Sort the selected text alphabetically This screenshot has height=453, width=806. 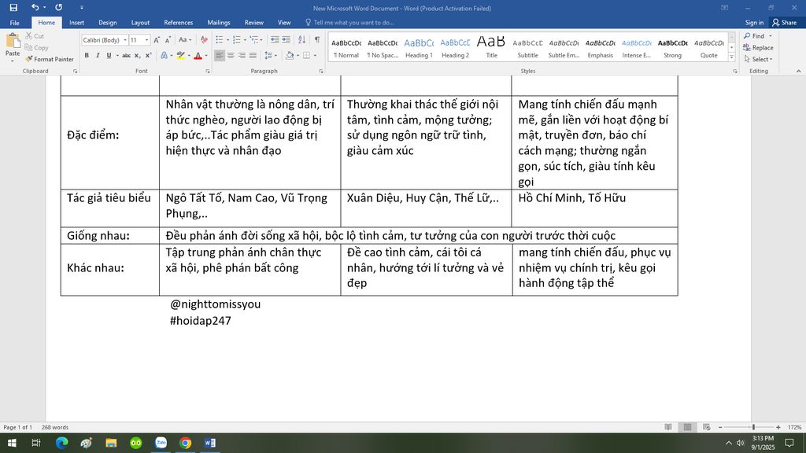pyautogui.click(x=302, y=39)
